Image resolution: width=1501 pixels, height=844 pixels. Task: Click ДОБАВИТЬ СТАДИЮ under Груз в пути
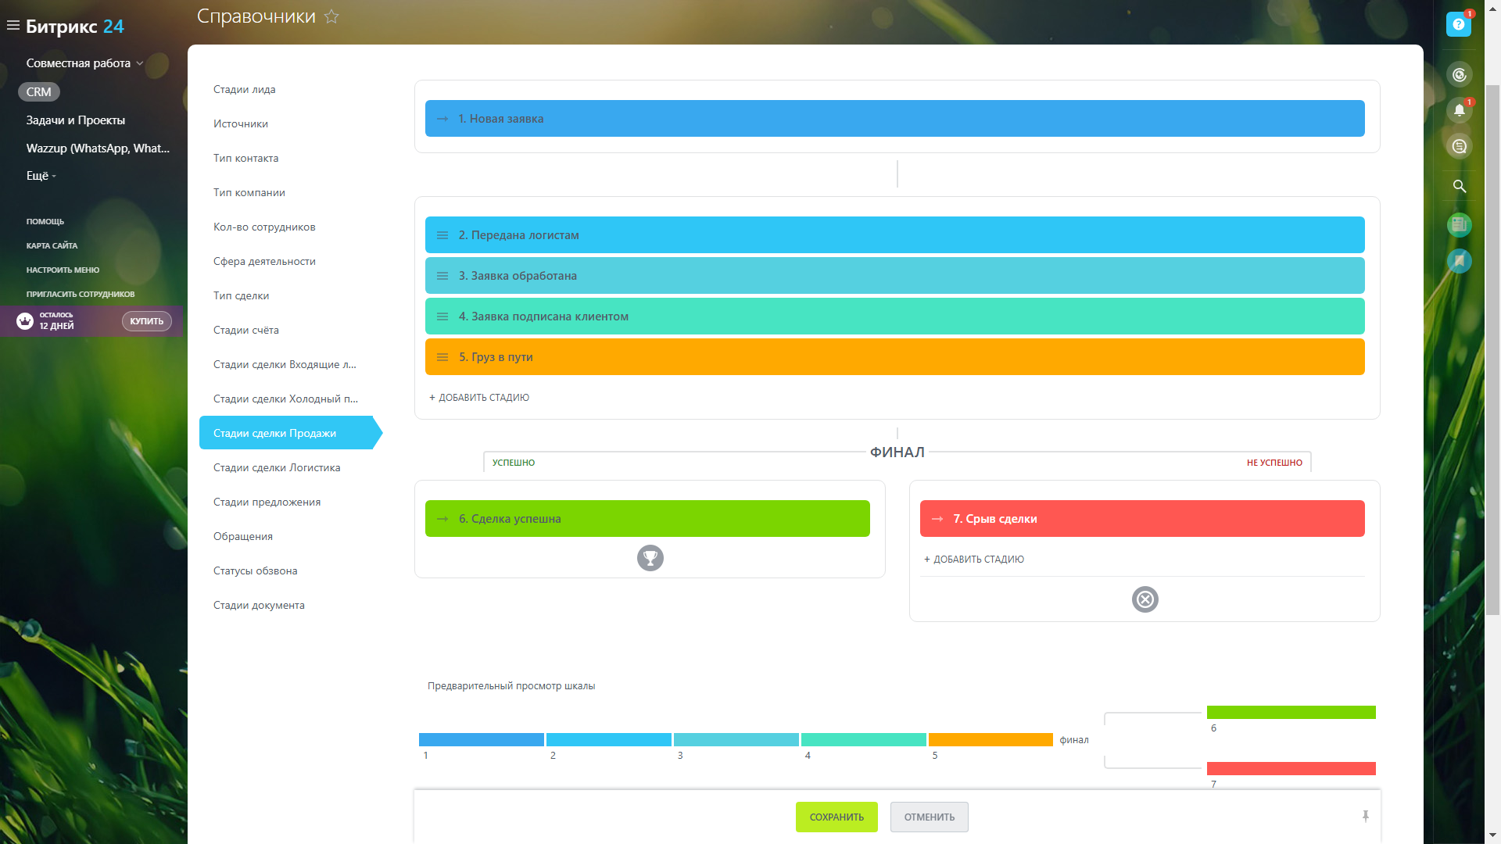[479, 398]
